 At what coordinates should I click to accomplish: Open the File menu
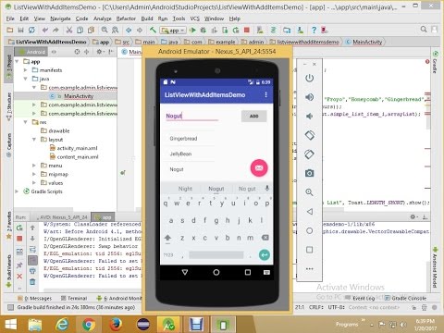coord(10,18)
